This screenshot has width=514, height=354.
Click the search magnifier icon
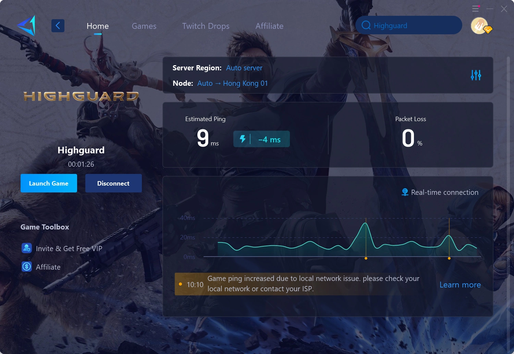click(x=366, y=25)
